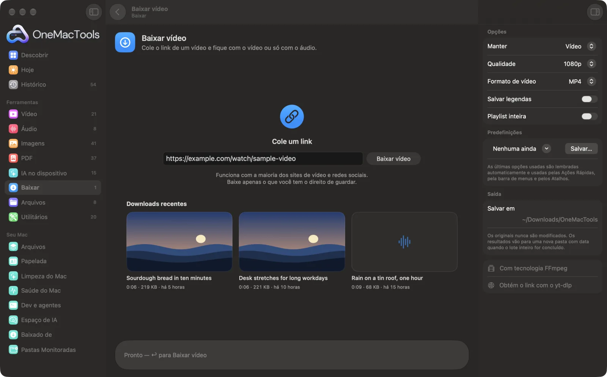Open the Obtém o link com yt-dlp row
This screenshot has width=607, height=377.
tap(543, 285)
